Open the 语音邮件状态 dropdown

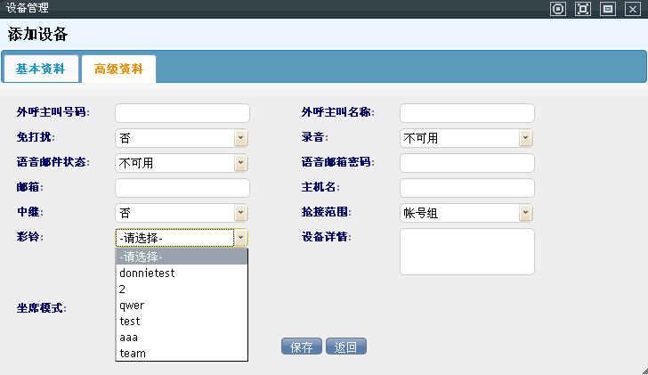pos(240,163)
